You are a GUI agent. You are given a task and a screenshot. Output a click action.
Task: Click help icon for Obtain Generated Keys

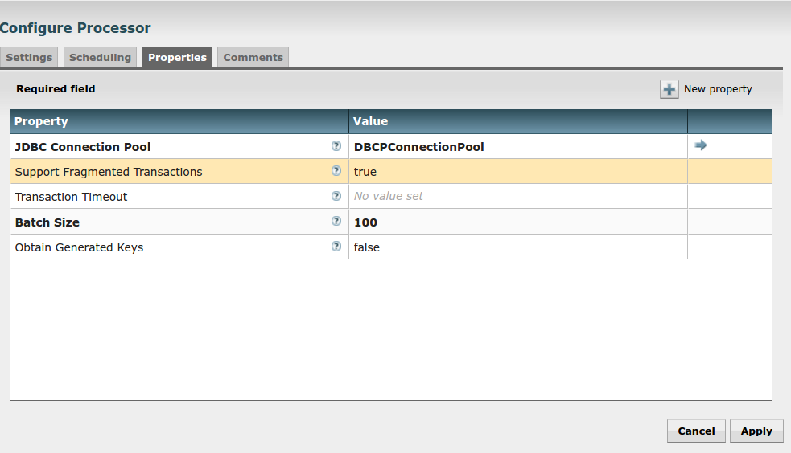coord(336,247)
